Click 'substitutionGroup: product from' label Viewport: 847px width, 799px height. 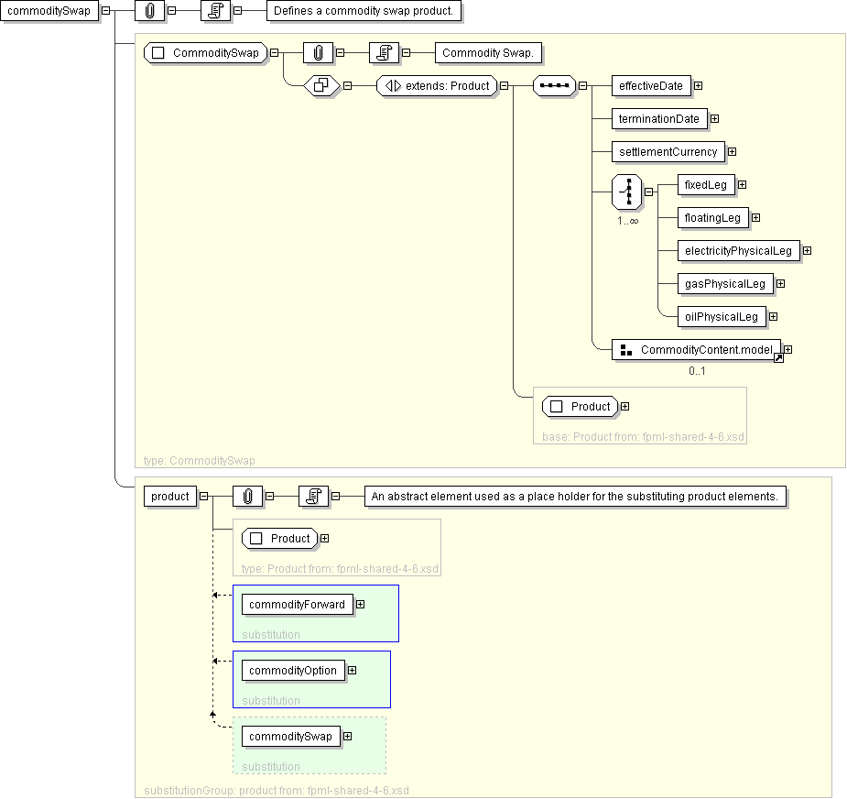click(x=276, y=791)
